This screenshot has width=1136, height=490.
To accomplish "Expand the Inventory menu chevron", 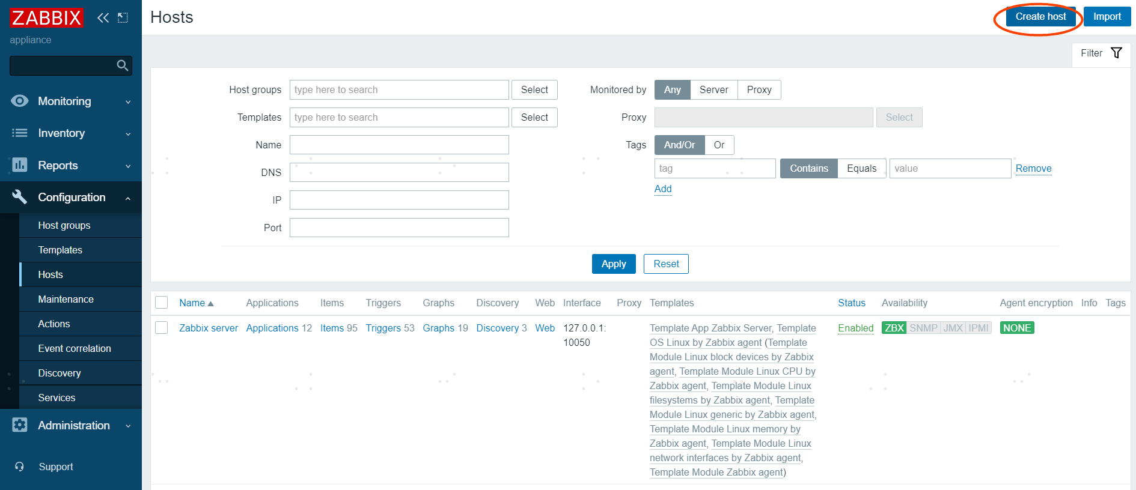I will point(128,134).
